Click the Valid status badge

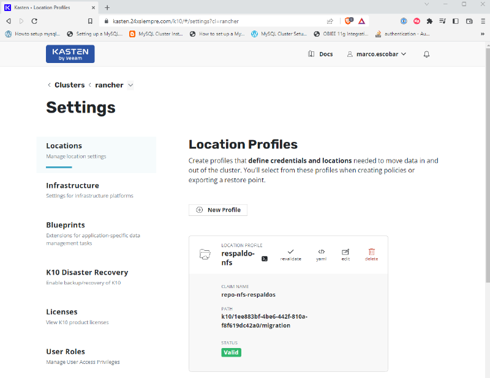(232, 352)
